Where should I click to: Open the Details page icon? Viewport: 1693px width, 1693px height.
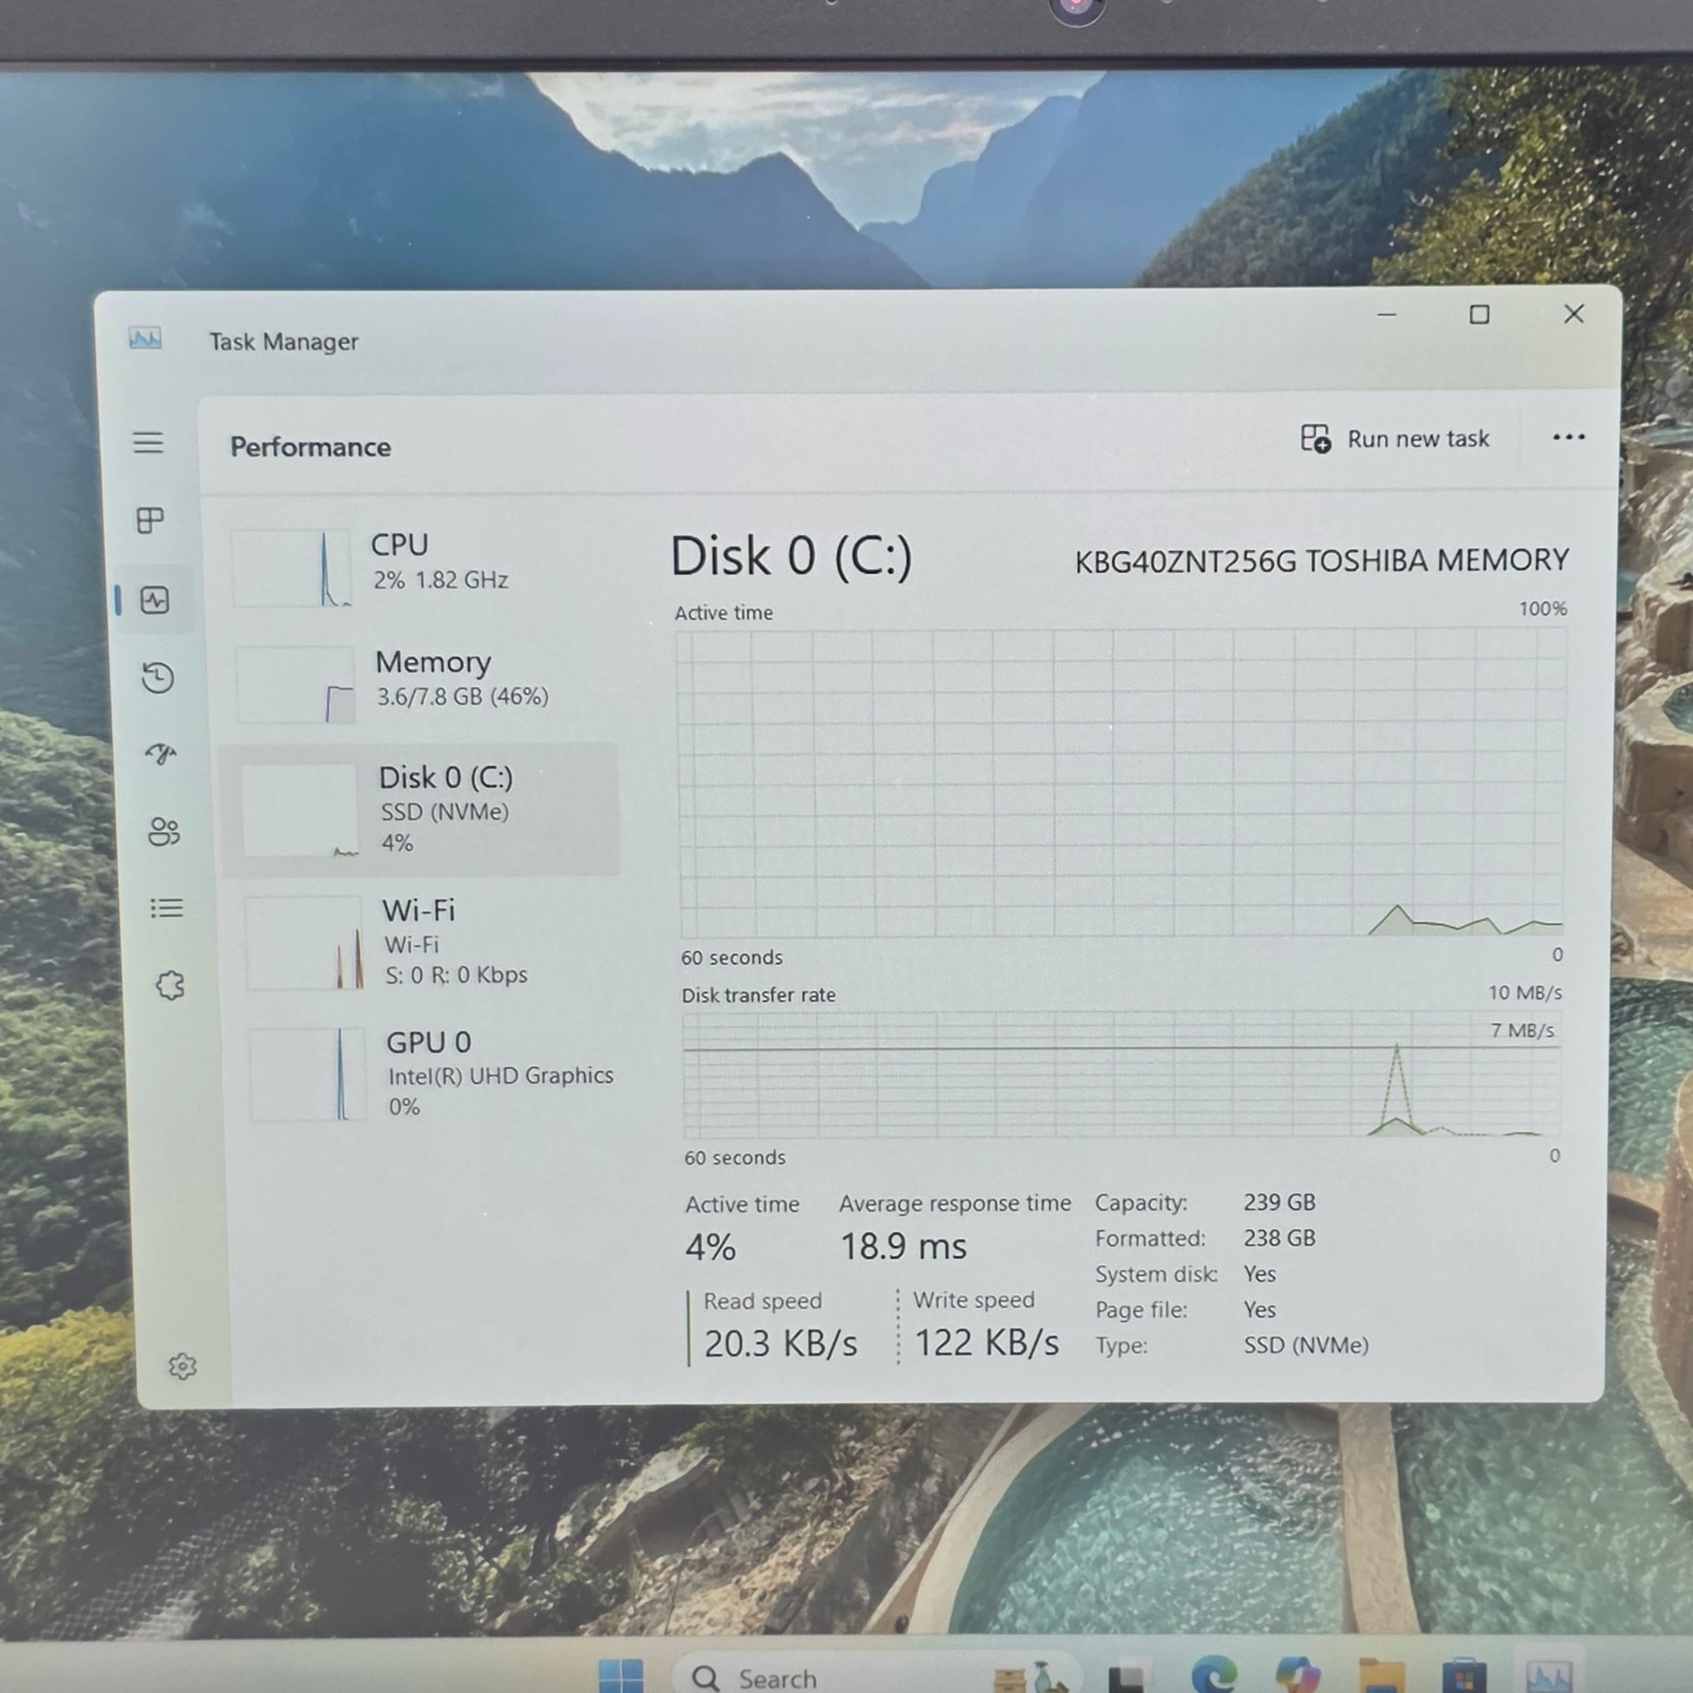pyautogui.click(x=166, y=908)
